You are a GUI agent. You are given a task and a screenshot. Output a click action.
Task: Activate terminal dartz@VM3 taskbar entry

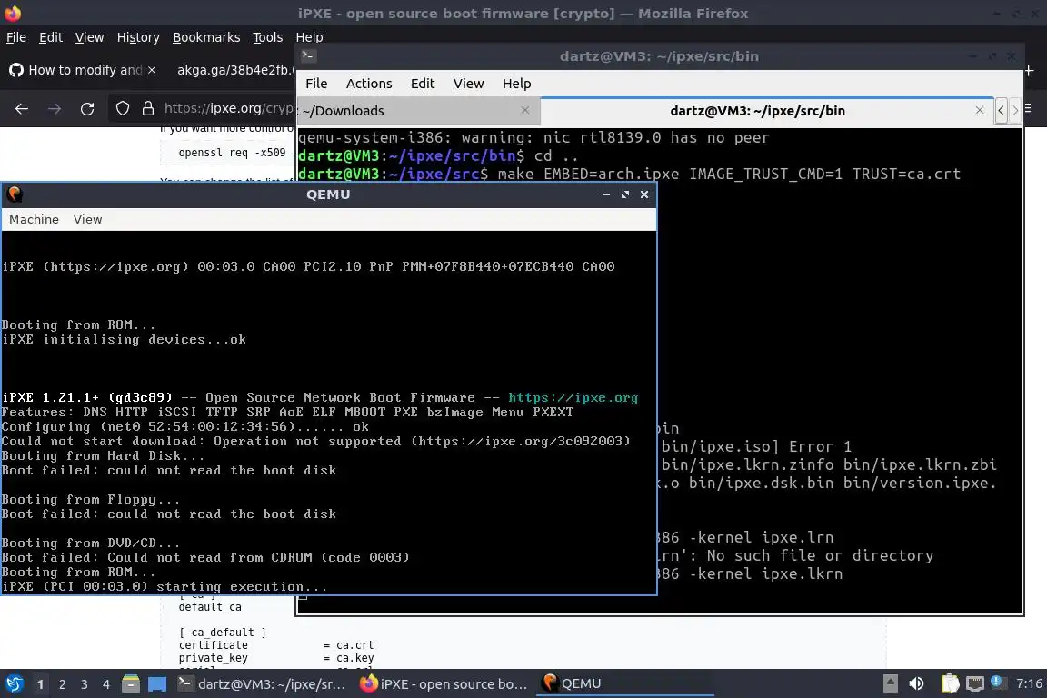[262, 683]
